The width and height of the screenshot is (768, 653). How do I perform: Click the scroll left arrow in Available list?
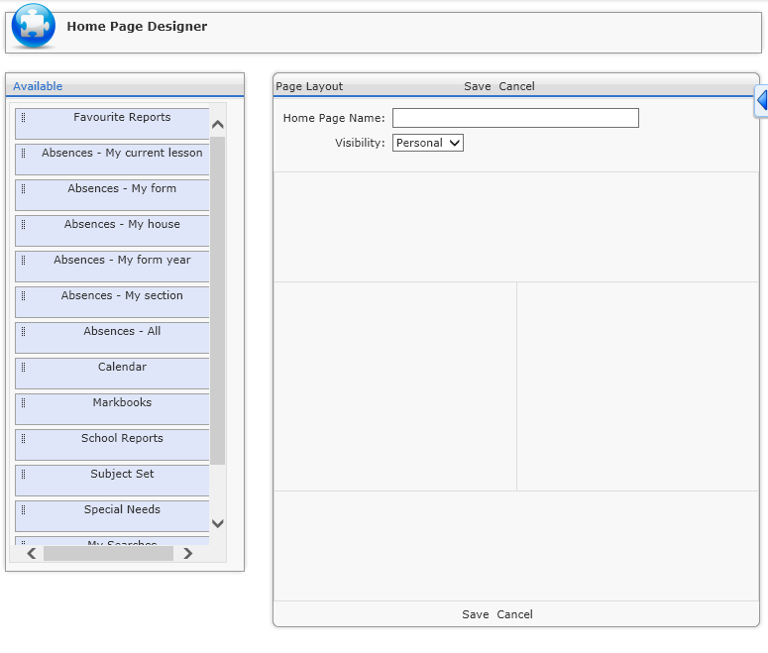32,554
